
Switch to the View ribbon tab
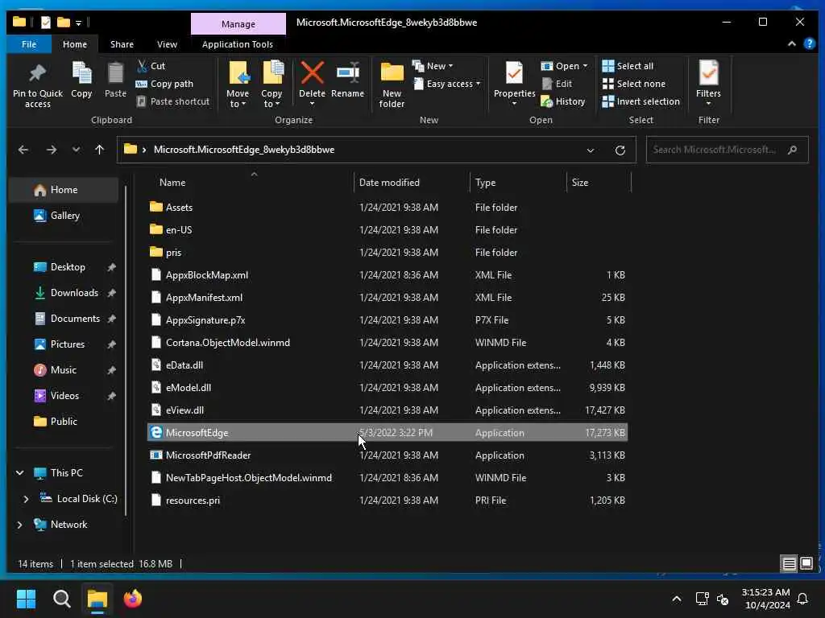[x=167, y=44]
